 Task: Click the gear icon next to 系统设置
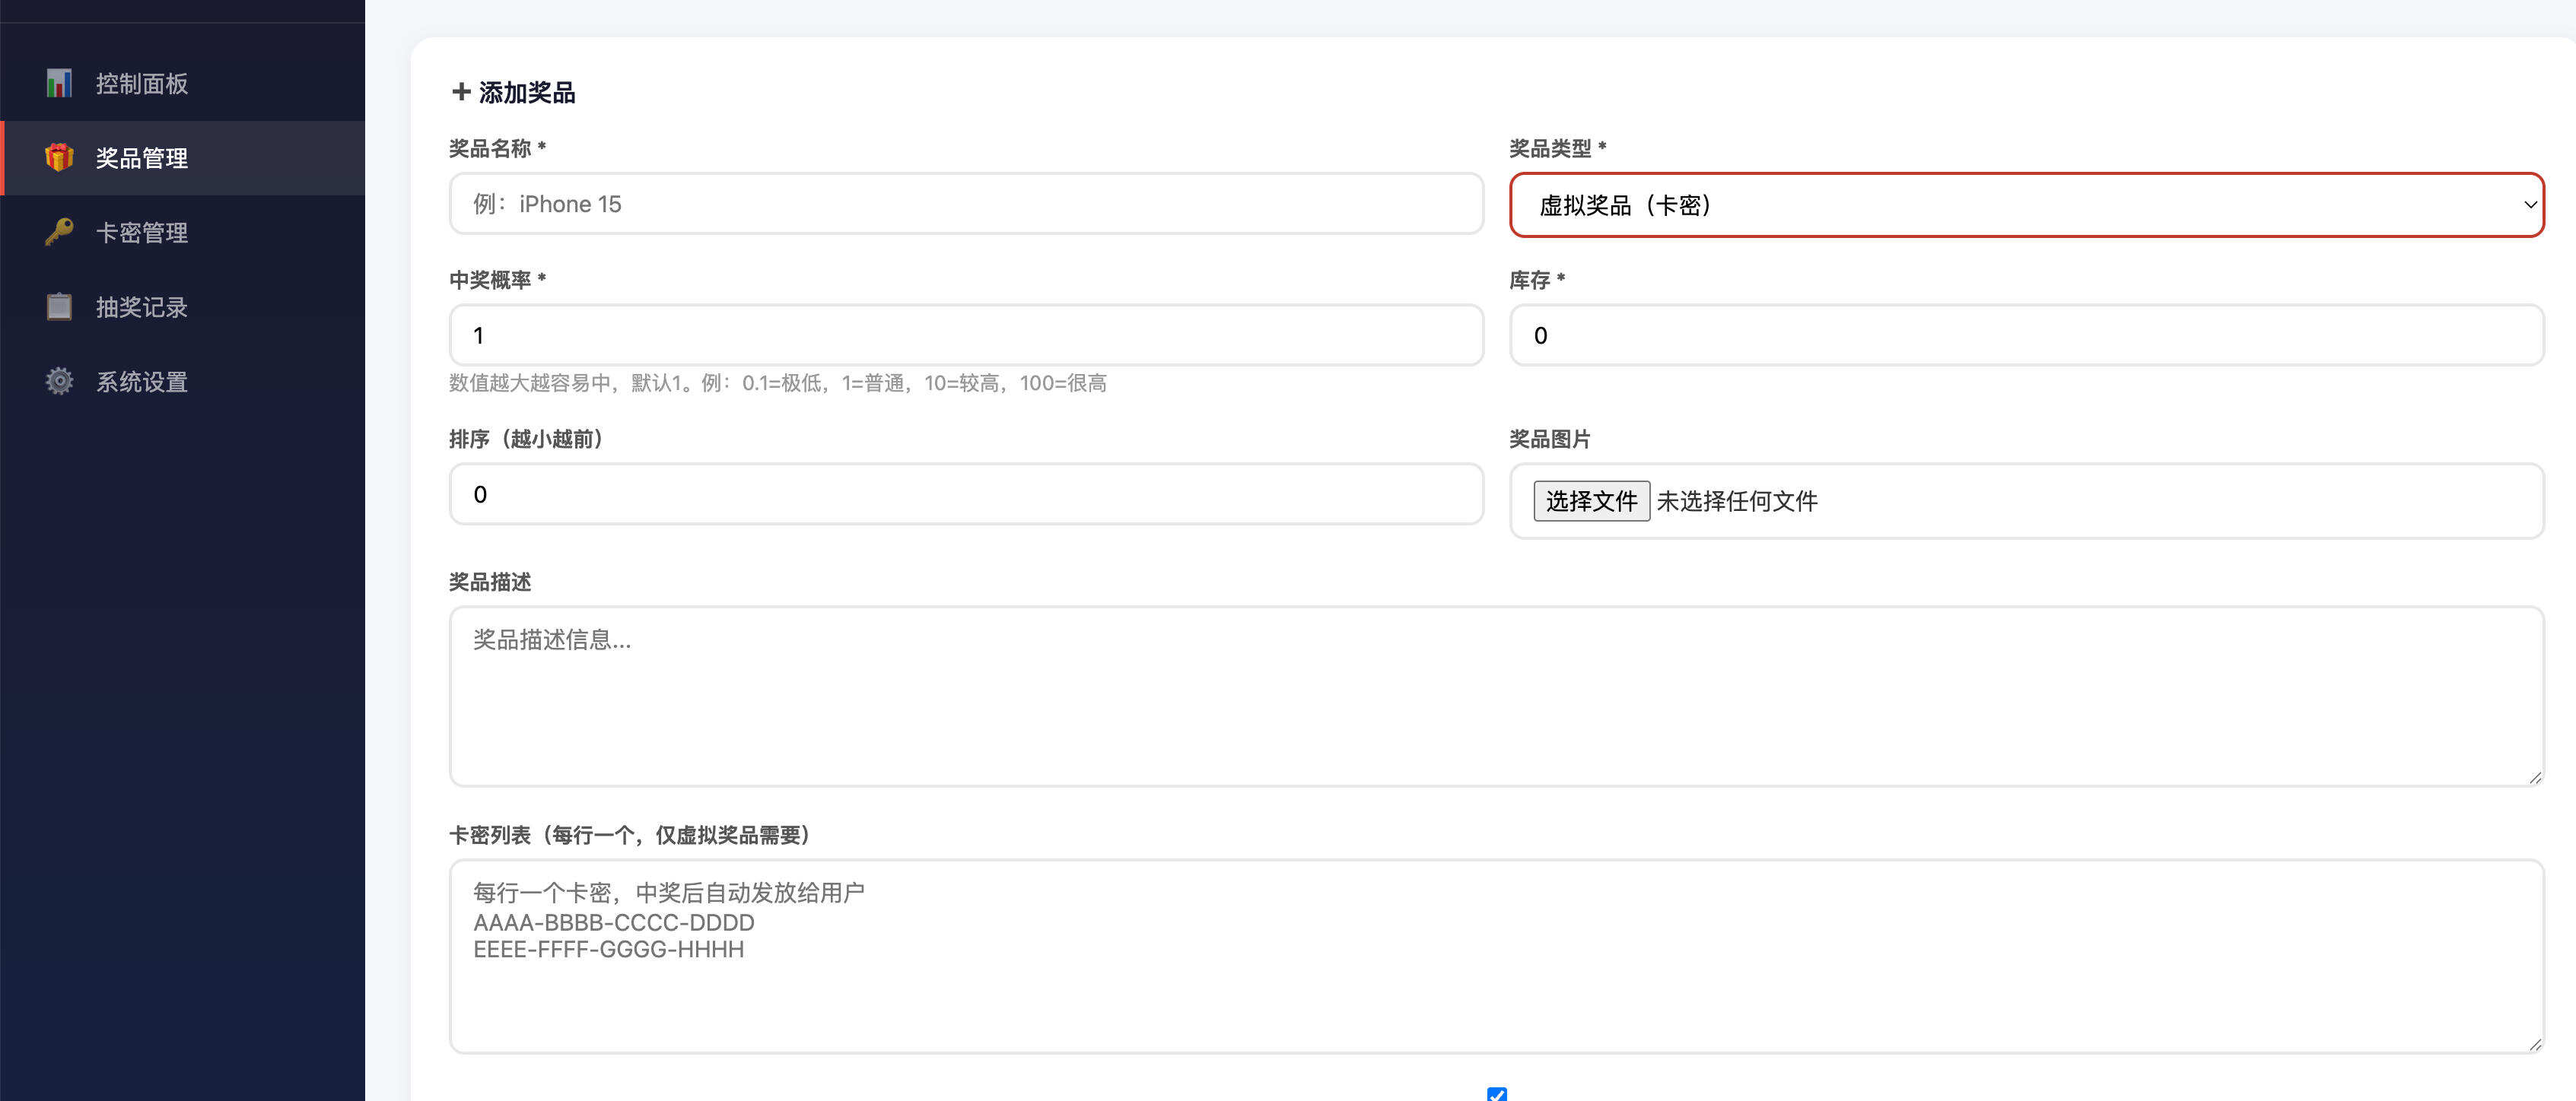tap(59, 381)
